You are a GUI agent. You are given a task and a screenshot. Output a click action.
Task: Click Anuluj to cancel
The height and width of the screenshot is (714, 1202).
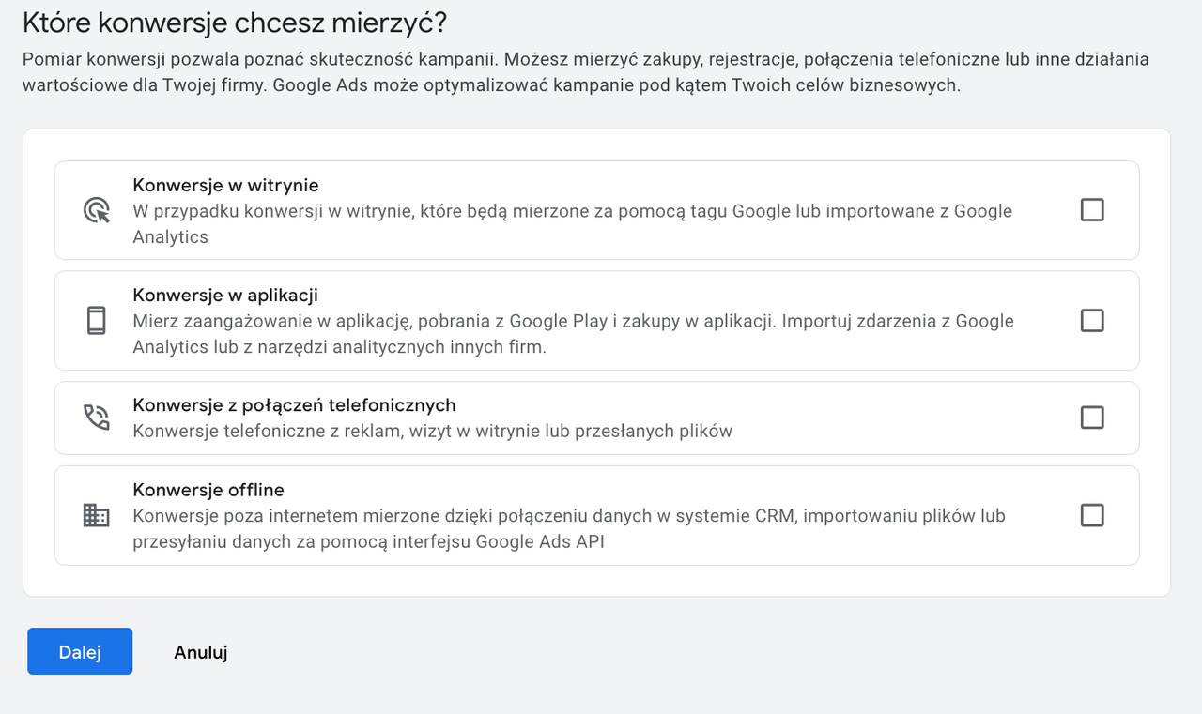pyautogui.click(x=200, y=651)
